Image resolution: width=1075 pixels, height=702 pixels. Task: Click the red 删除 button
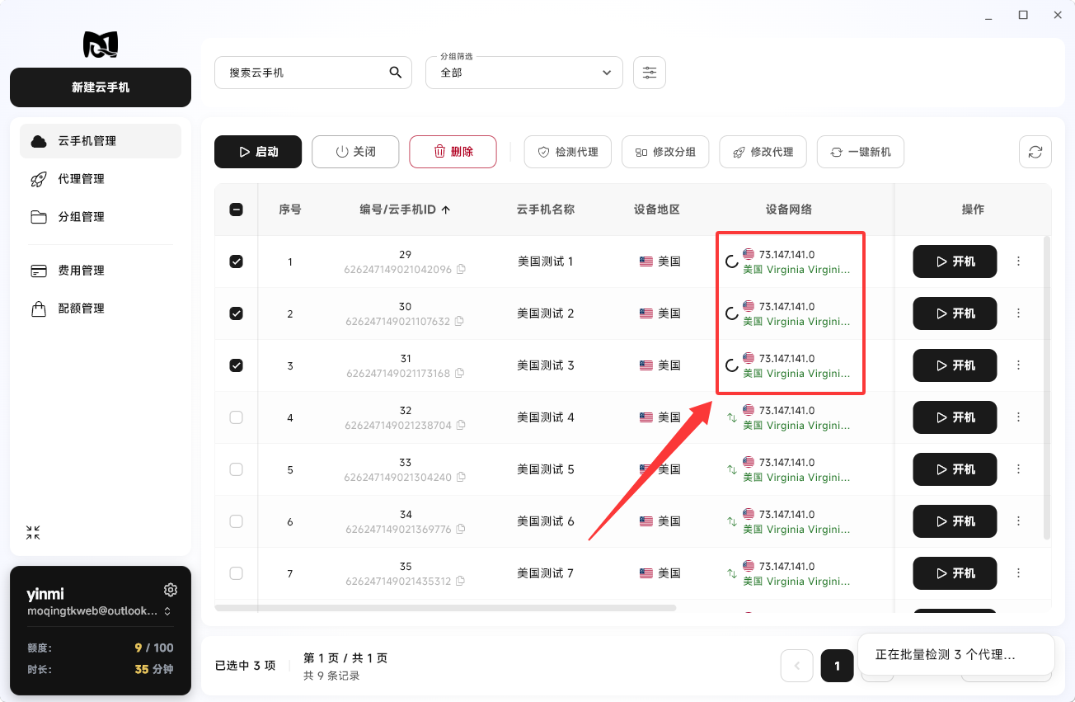tap(453, 152)
